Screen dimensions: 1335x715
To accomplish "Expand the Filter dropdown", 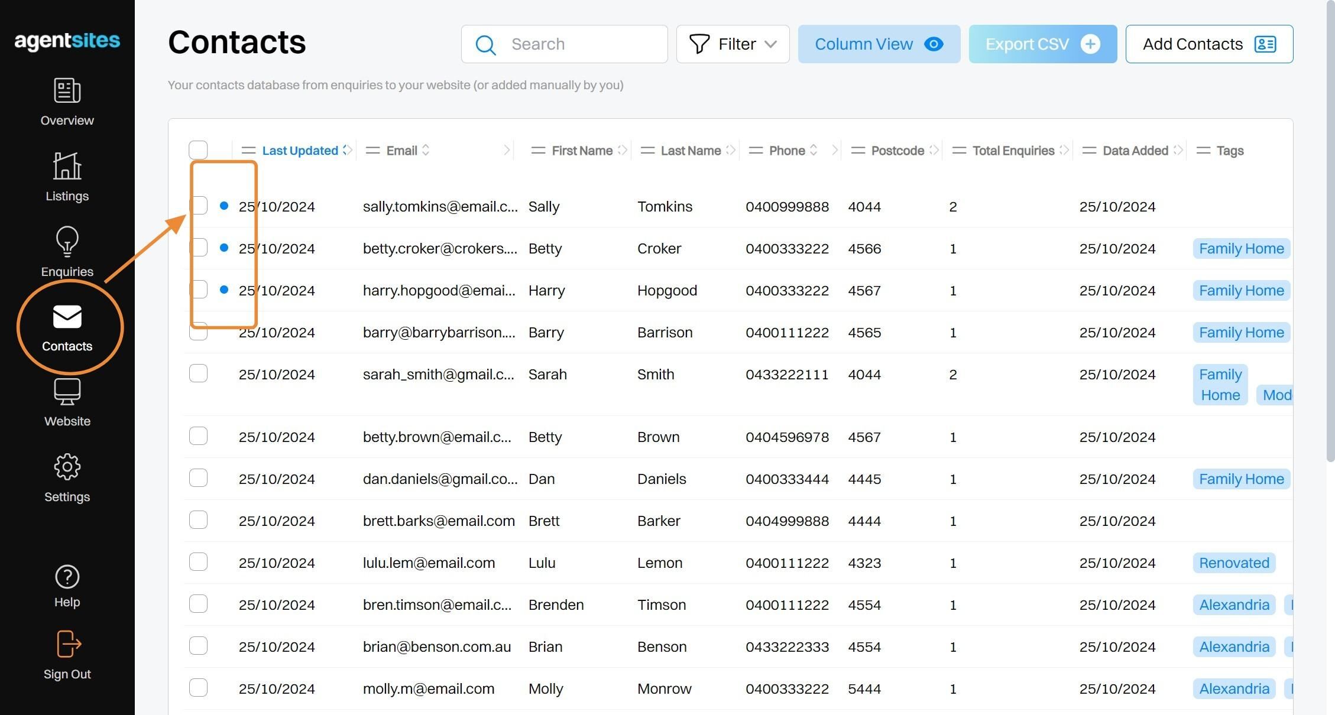I will tap(733, 44).
